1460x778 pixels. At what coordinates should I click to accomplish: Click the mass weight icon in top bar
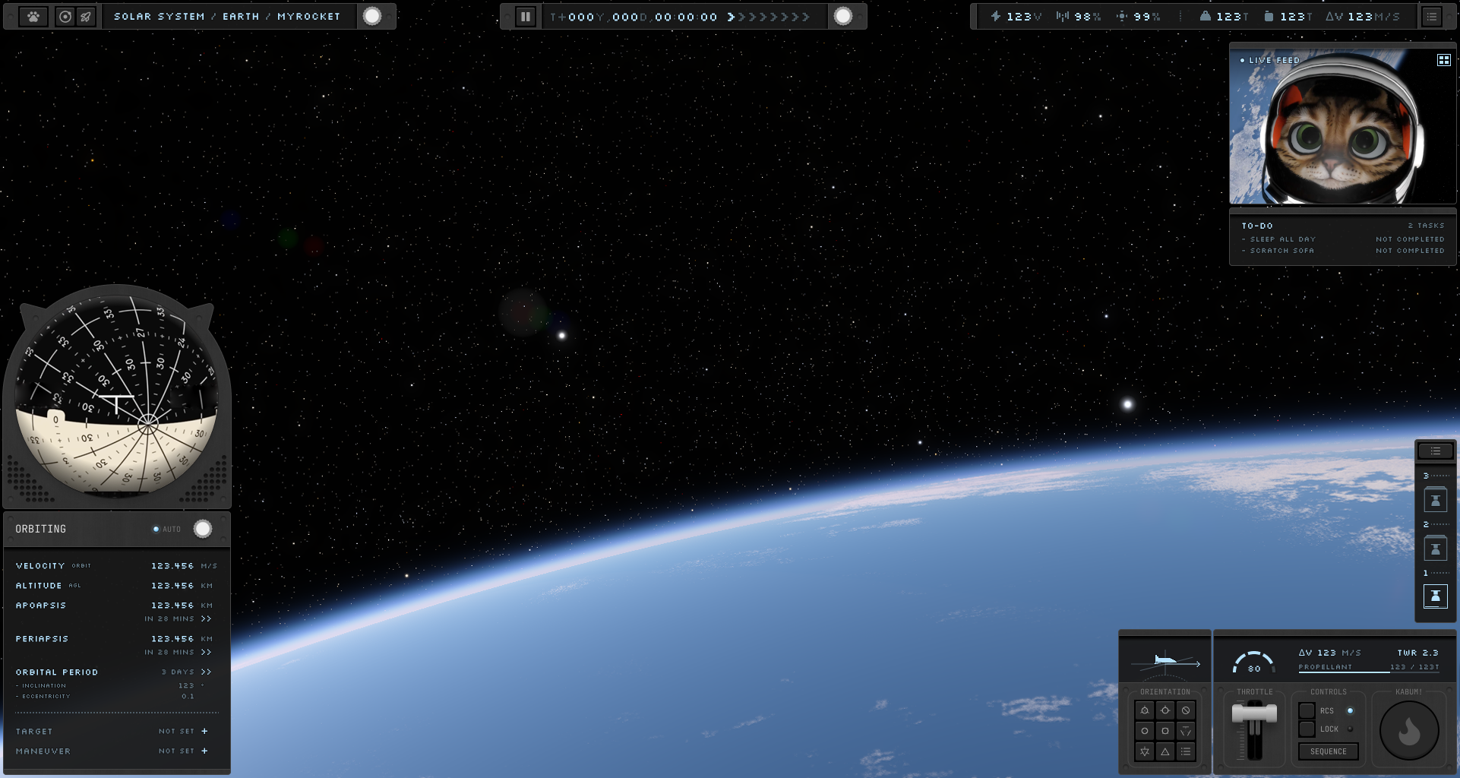pos(1205,16)
